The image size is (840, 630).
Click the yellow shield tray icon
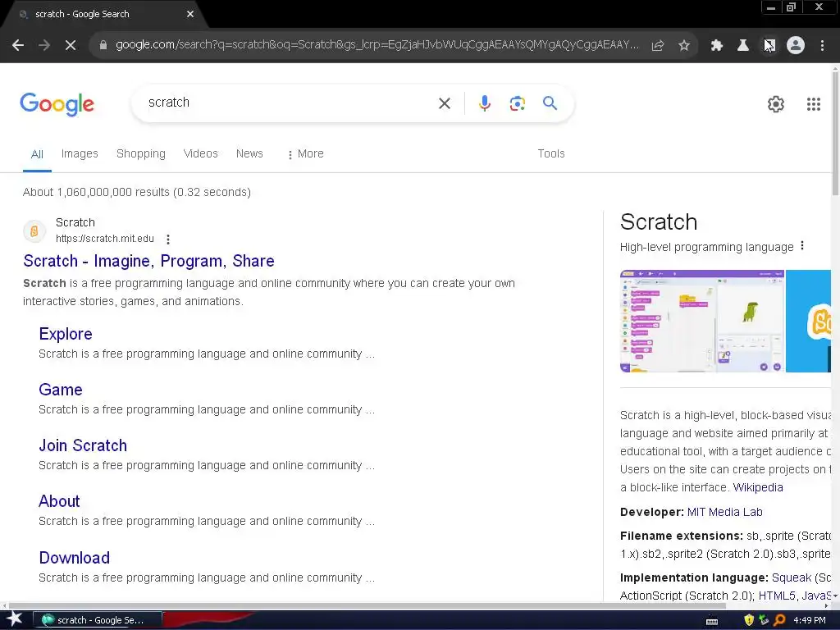tap(749, 620)
